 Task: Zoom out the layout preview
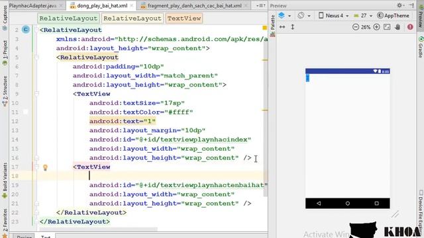click(356, 27)
